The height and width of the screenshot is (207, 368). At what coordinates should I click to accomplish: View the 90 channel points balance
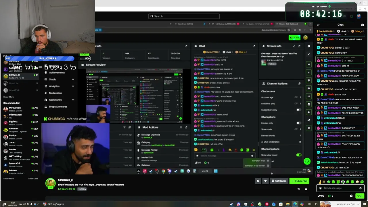coord(321,196)
